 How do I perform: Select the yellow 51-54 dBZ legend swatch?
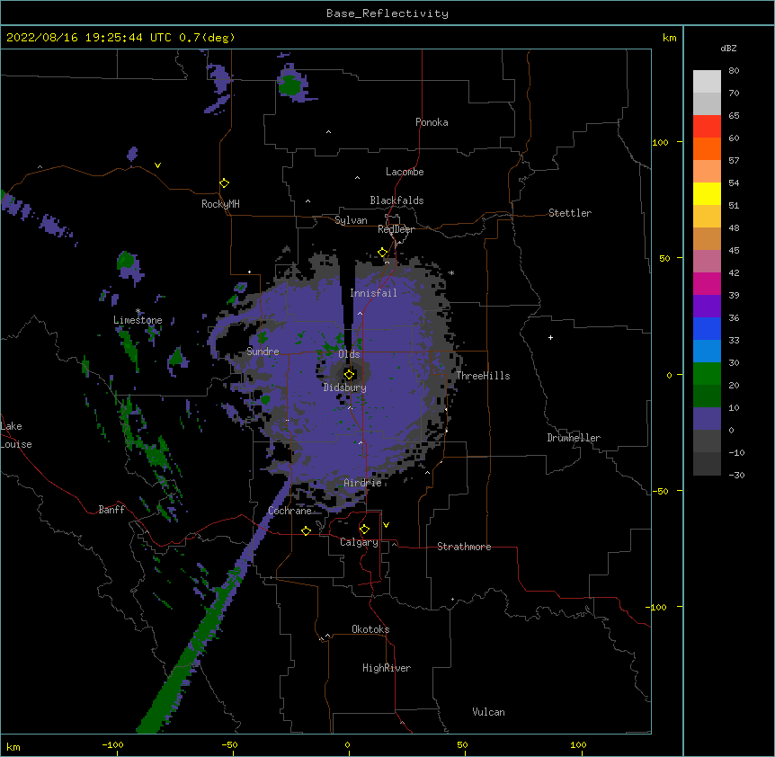pos(707,193)
